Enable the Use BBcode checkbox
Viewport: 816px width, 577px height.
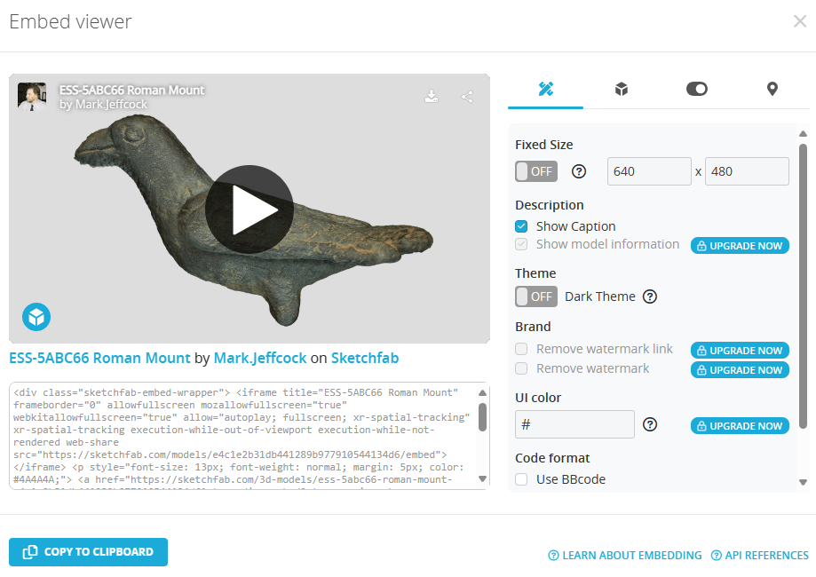point(521,479)
